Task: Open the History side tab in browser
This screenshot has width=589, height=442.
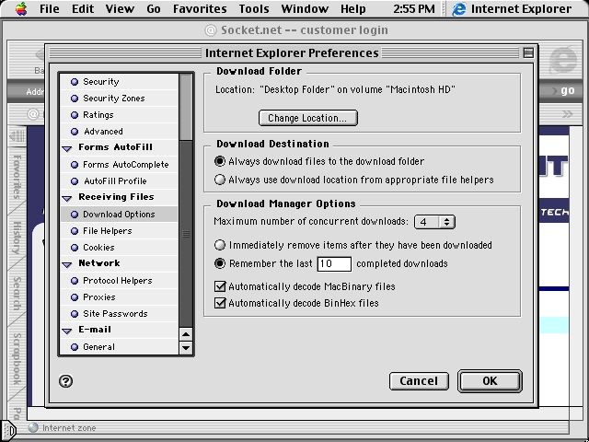Action: point(17,238)
